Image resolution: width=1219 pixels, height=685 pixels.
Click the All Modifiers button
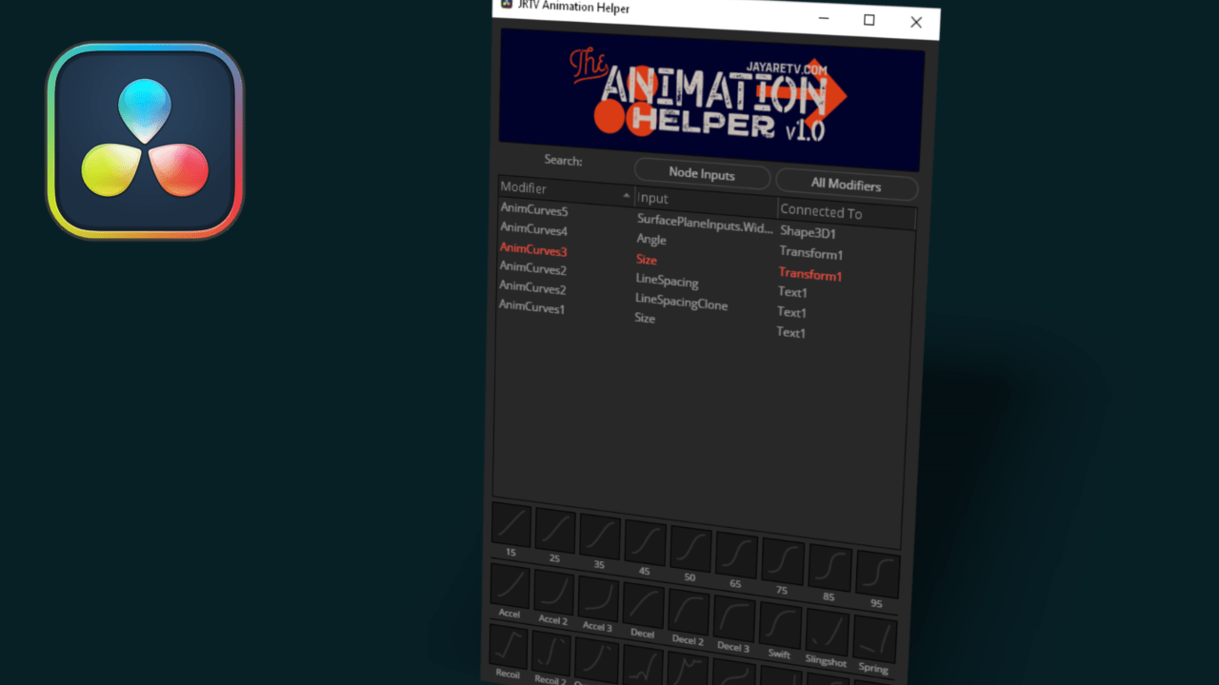(x=846, y=186)
